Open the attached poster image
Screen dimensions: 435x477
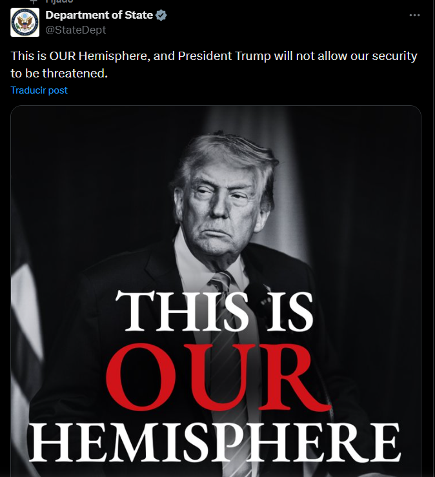coord(216,291)
